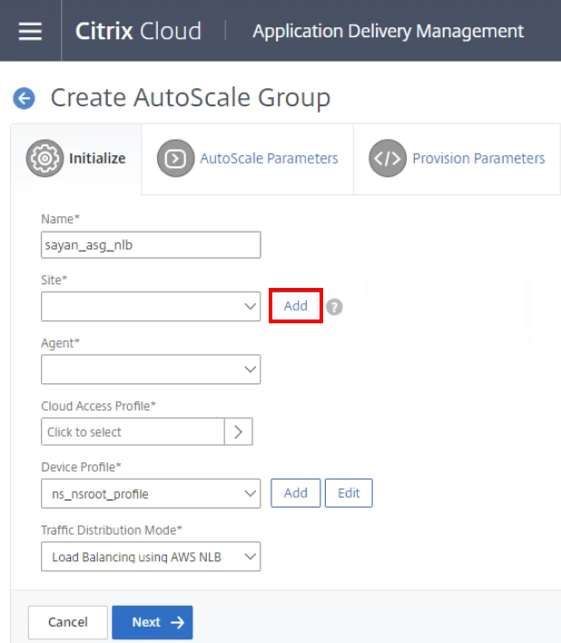This screenshot has height=643, width=561.
Task: Click the Provision Parameters code icon
Action: tap(387, 159)
